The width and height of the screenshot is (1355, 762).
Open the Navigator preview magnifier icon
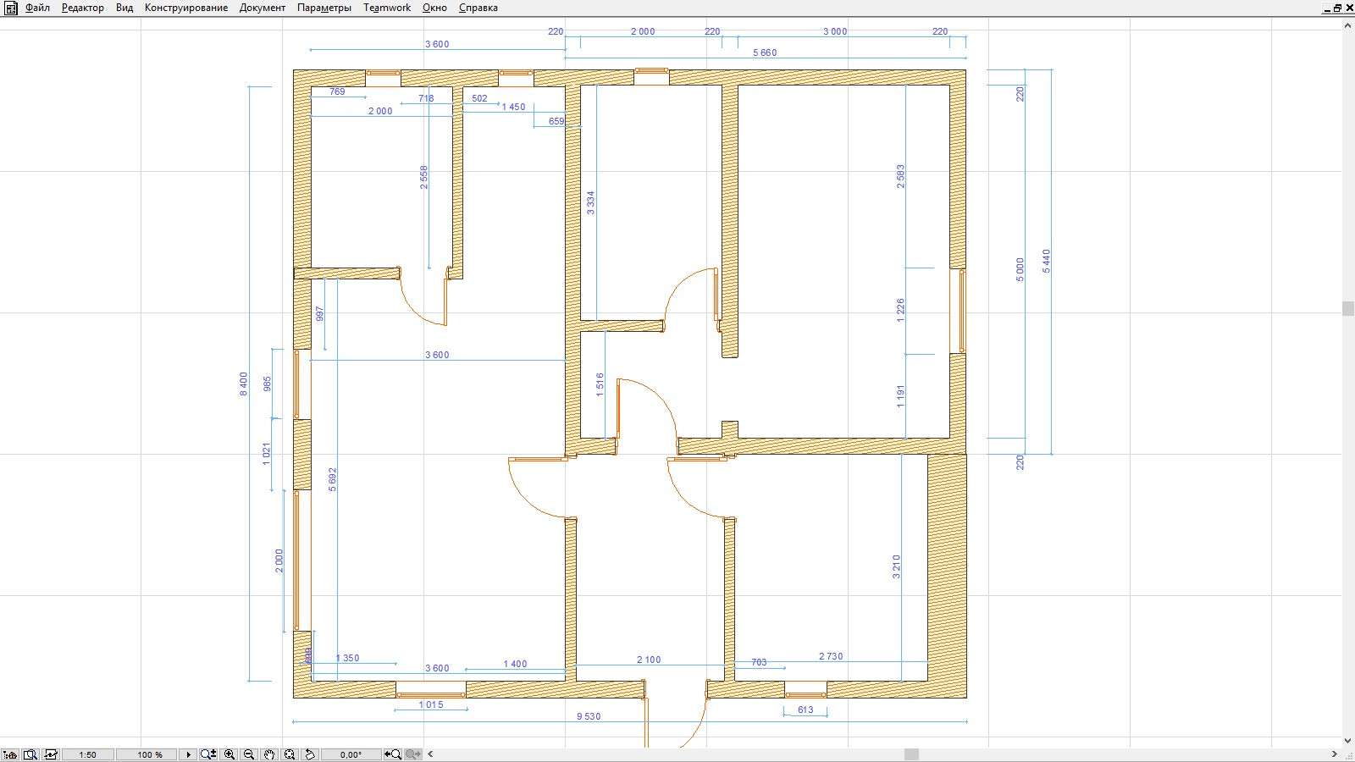pos(30,754)
